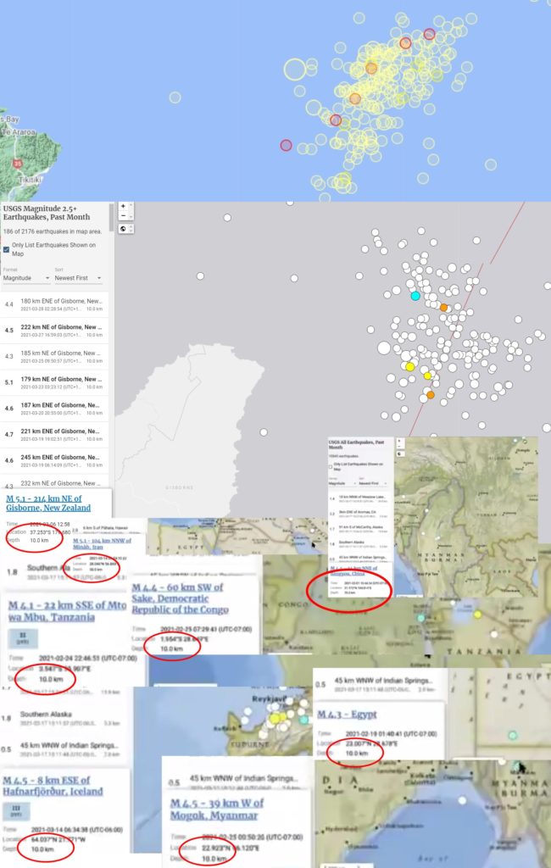Select the smaller yellow marker on gray map
Image resolution: width=551 pixels, height=868 pixels.
click(427, 376)
